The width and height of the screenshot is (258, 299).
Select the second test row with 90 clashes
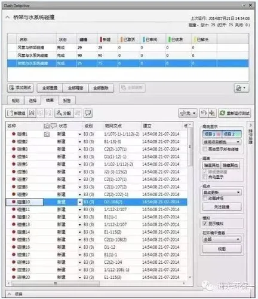[128, 56]
